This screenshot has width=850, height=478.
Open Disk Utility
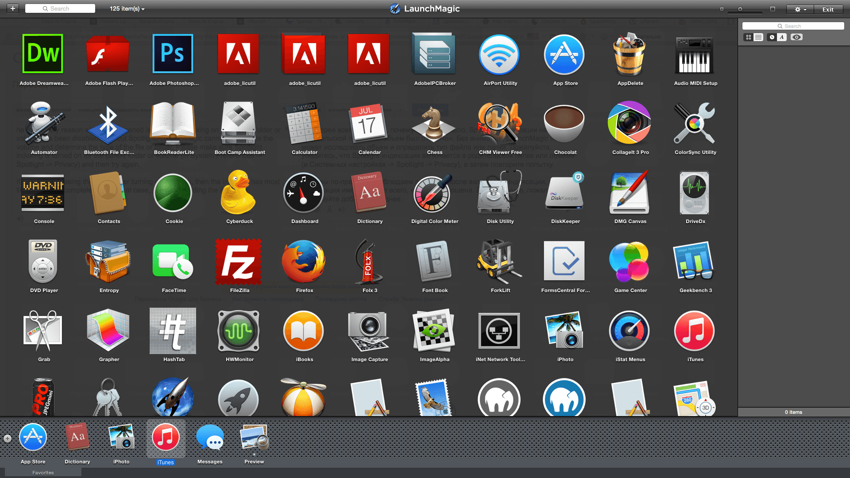499,192
